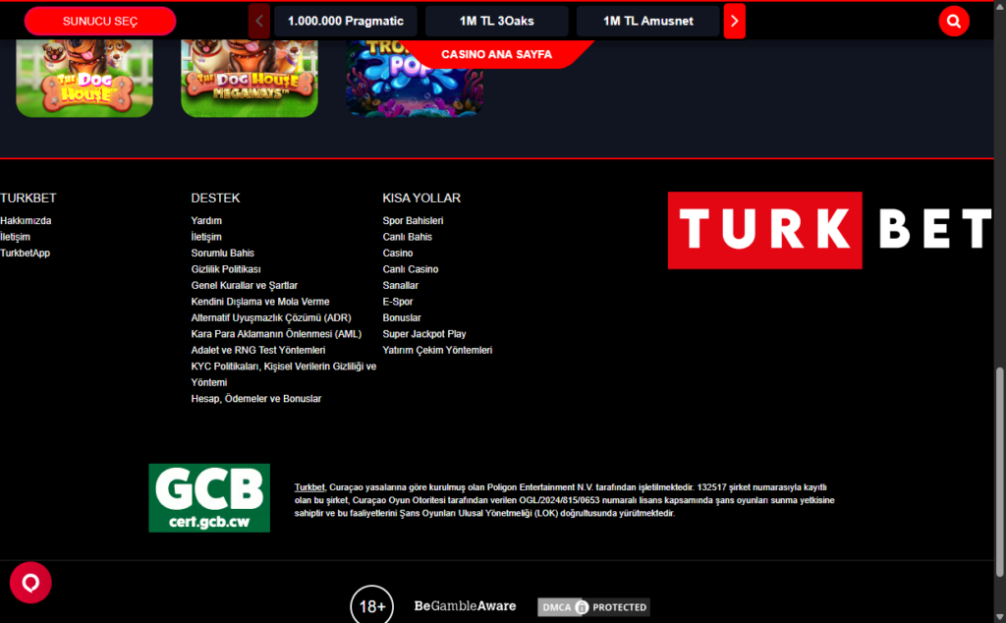Open the Bonuslar shortcut

(402, 317)
